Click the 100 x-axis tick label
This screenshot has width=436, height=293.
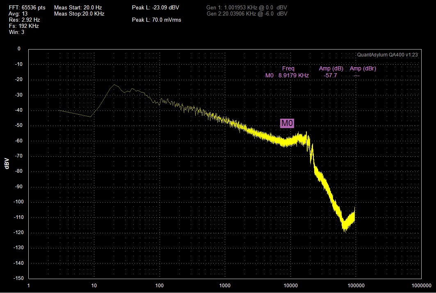point(159,286)
